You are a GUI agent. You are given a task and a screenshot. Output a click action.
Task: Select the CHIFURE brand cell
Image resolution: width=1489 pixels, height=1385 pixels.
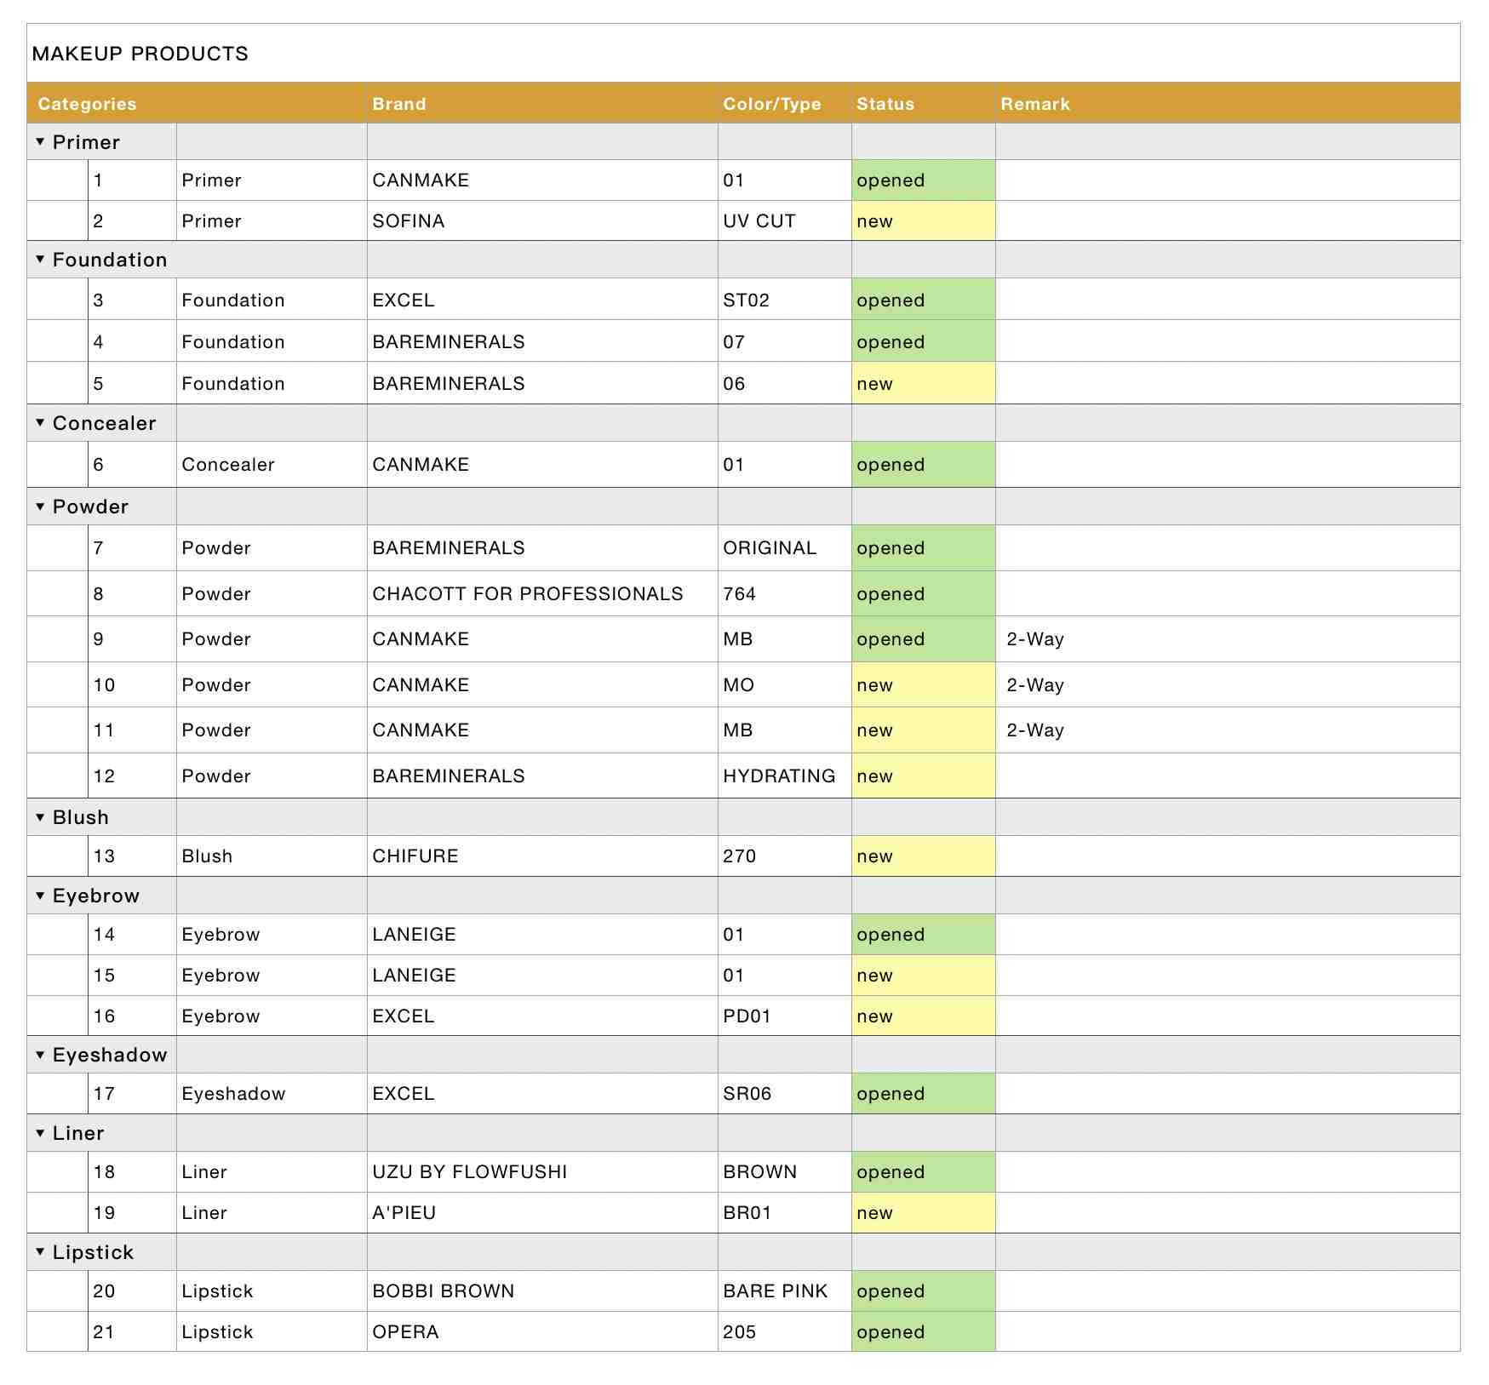pyautogui.click(x=542, y=856)
